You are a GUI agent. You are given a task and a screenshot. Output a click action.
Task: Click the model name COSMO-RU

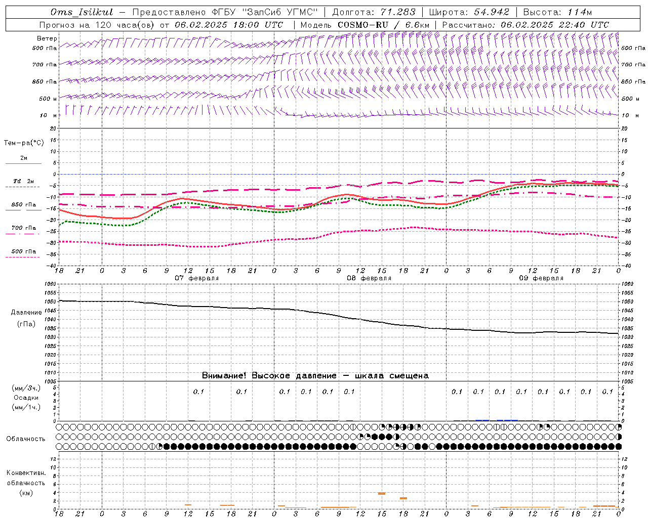tap(363, 25)
